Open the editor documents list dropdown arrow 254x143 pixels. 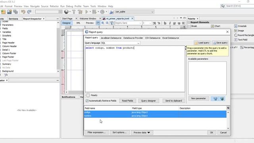click(181, 18)
